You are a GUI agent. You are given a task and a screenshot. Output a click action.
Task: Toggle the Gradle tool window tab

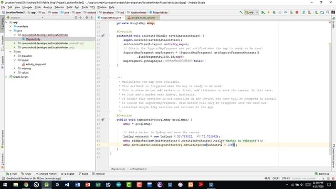click(334, 23)
